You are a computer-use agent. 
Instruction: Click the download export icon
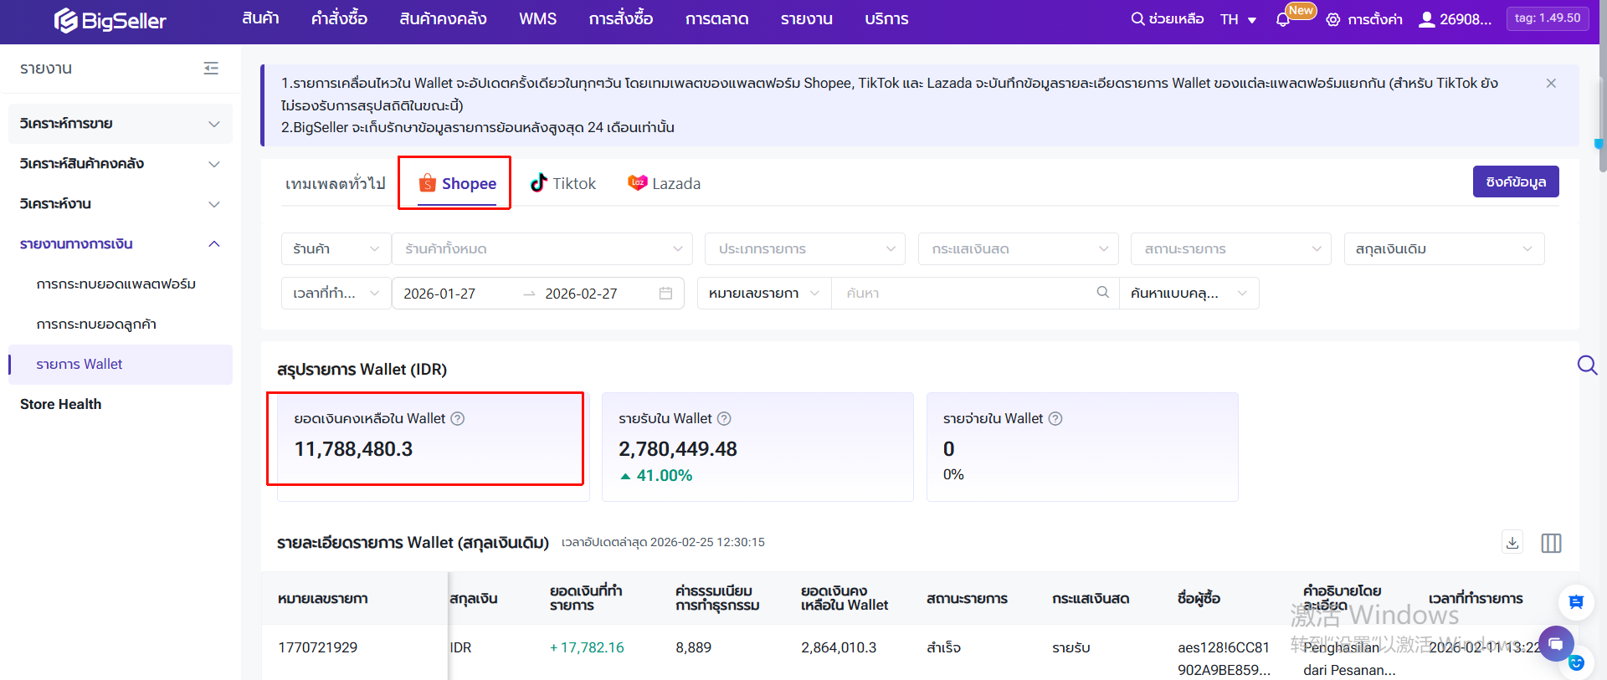click(x=1512, y=543)
